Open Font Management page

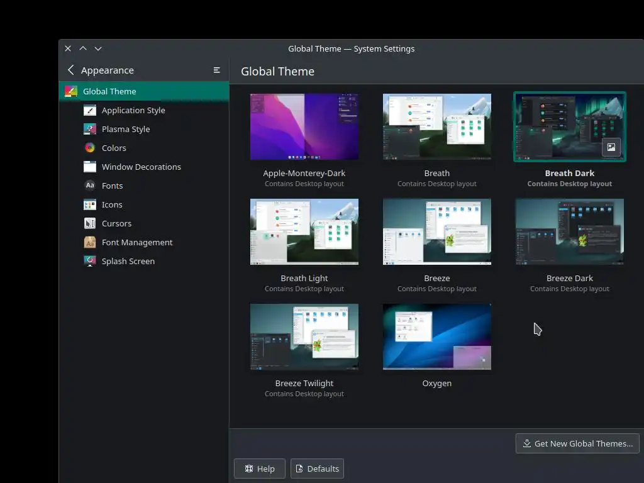click(x=144, y=242)
